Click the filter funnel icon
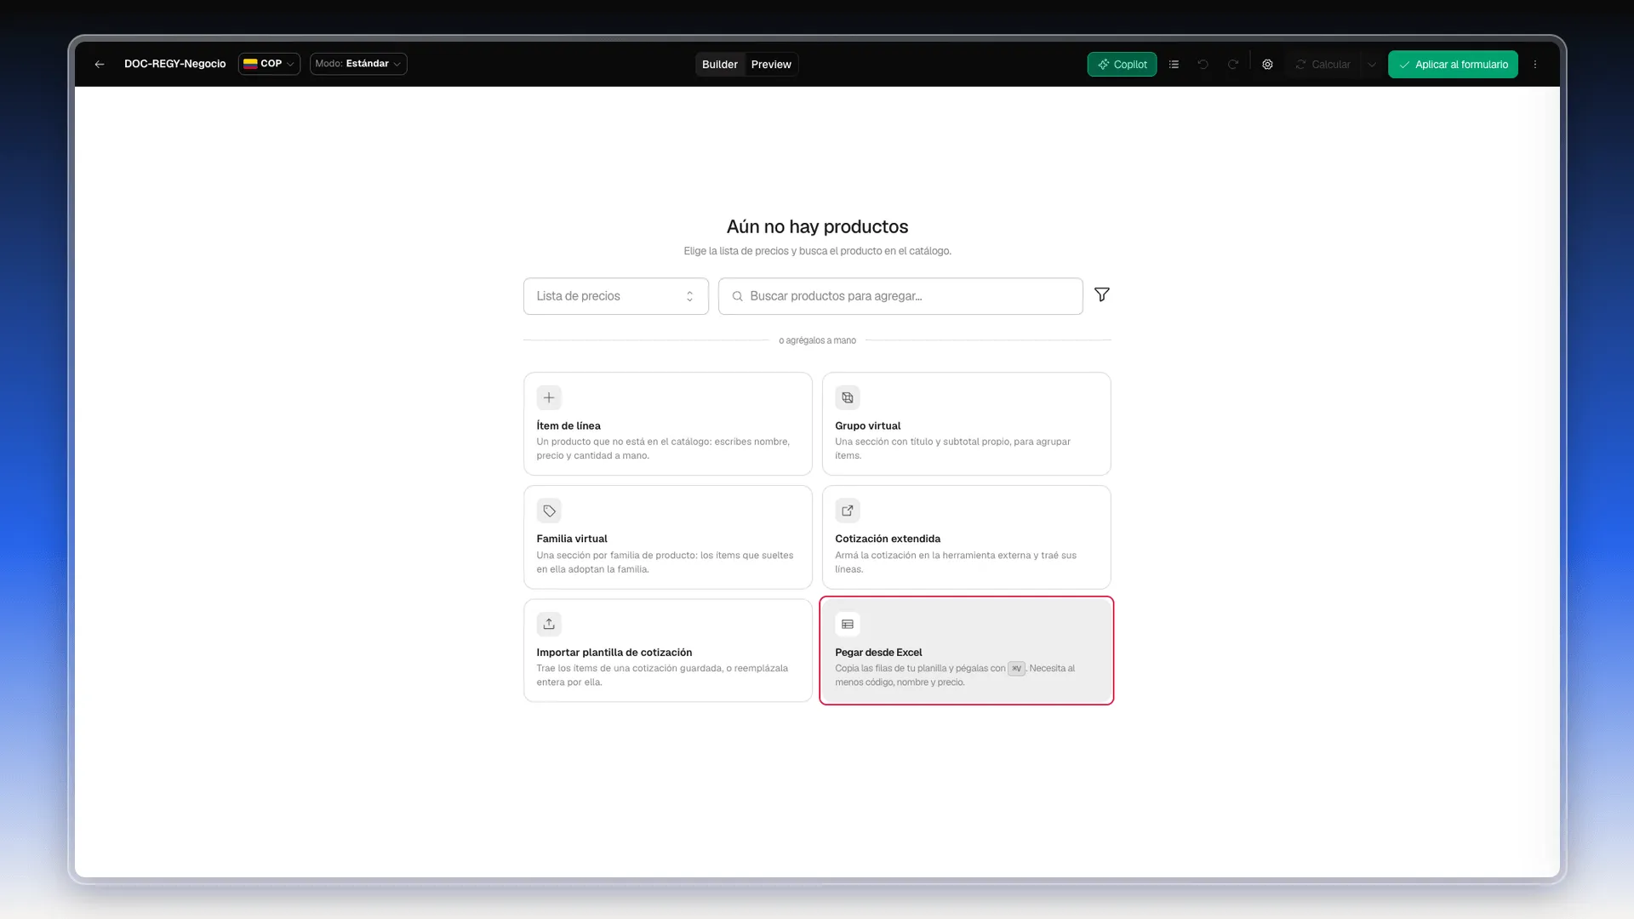 pos(1101,294)
